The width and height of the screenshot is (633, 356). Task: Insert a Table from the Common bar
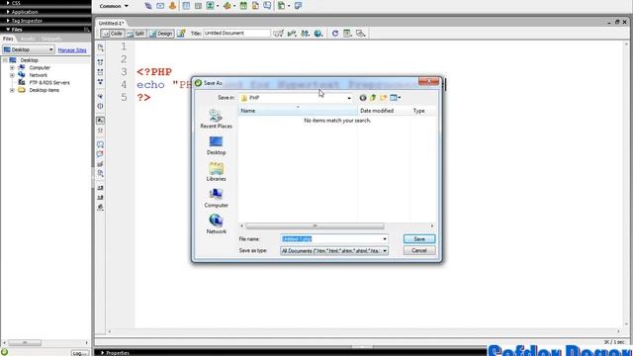[x=186, y=6]
